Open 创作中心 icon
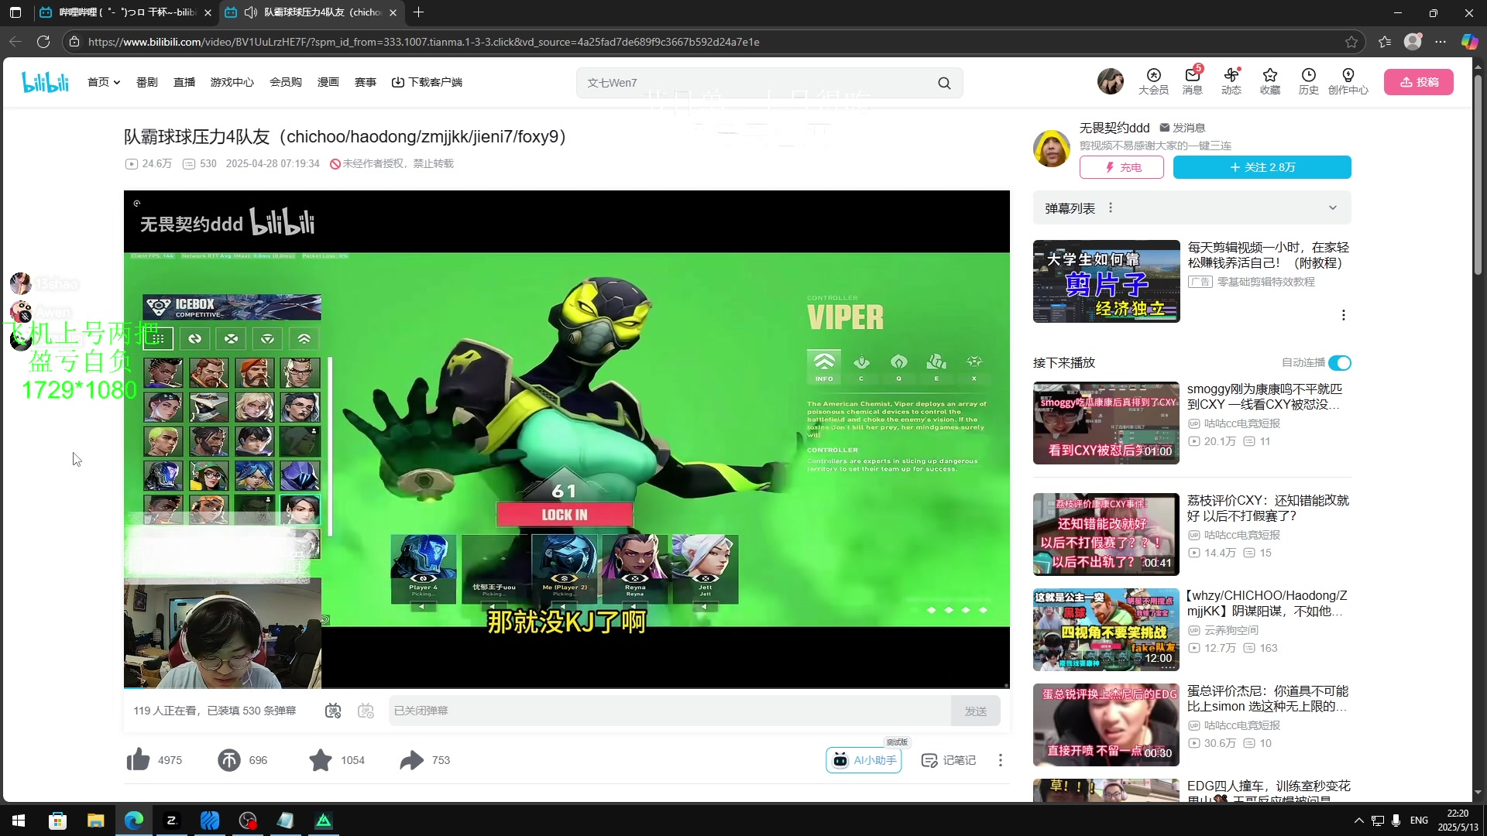 coord(1348,81)
